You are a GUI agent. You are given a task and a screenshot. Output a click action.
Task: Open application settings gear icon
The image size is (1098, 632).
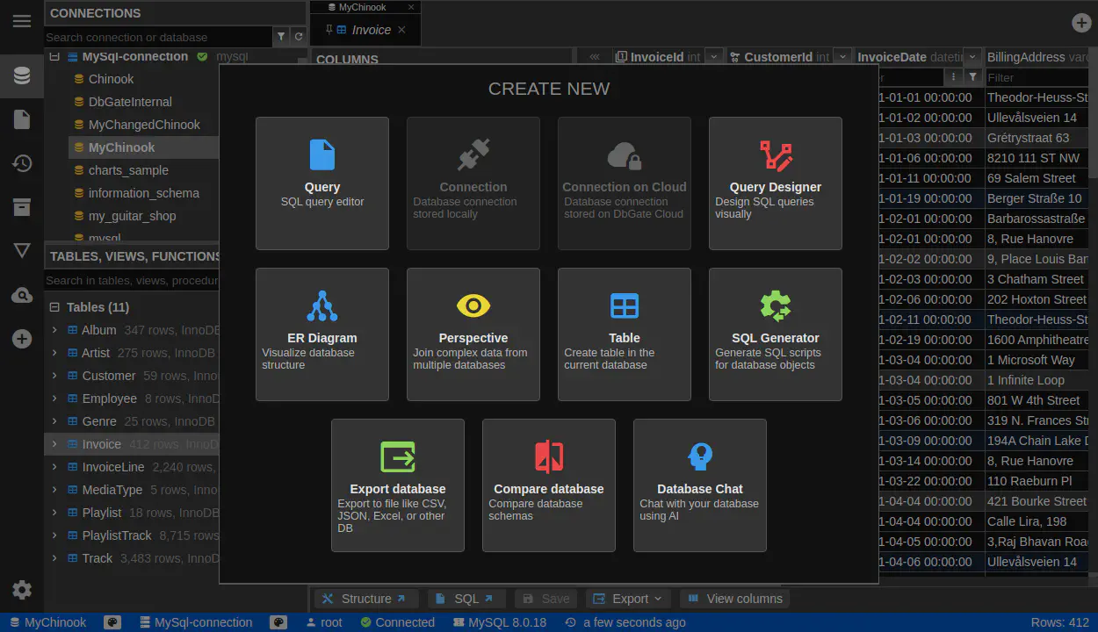(22, 590)
